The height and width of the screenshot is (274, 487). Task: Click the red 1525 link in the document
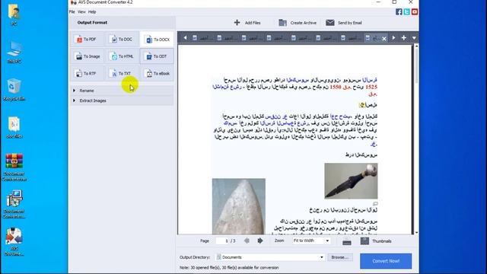(371, 87)
